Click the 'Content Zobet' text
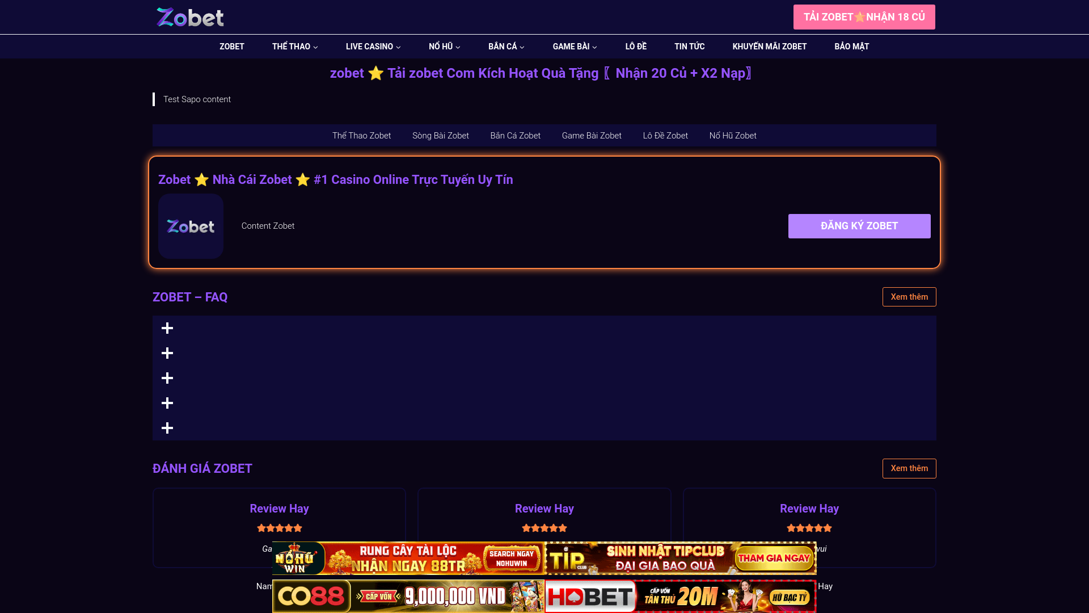This screenshot has height=613, width=1089. 268,226
